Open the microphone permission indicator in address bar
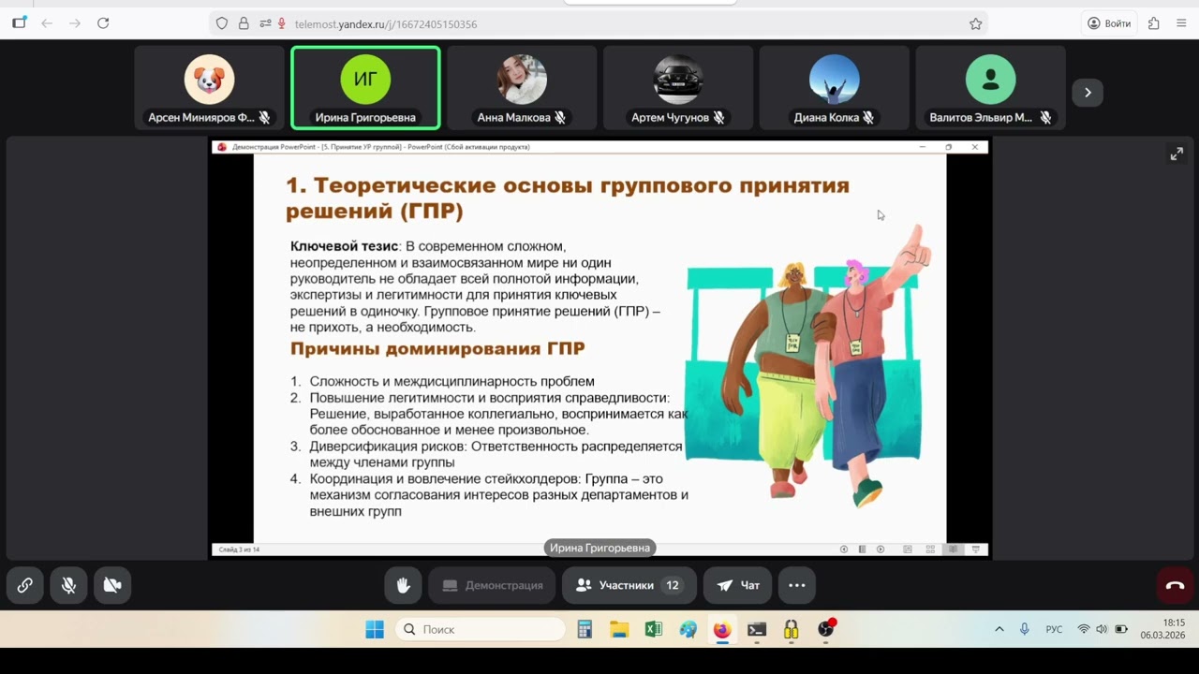 click(x=281, y=23)
